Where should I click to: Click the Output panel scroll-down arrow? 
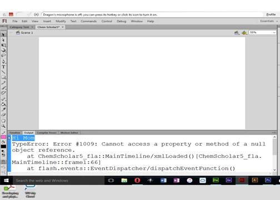pos(274,169)
